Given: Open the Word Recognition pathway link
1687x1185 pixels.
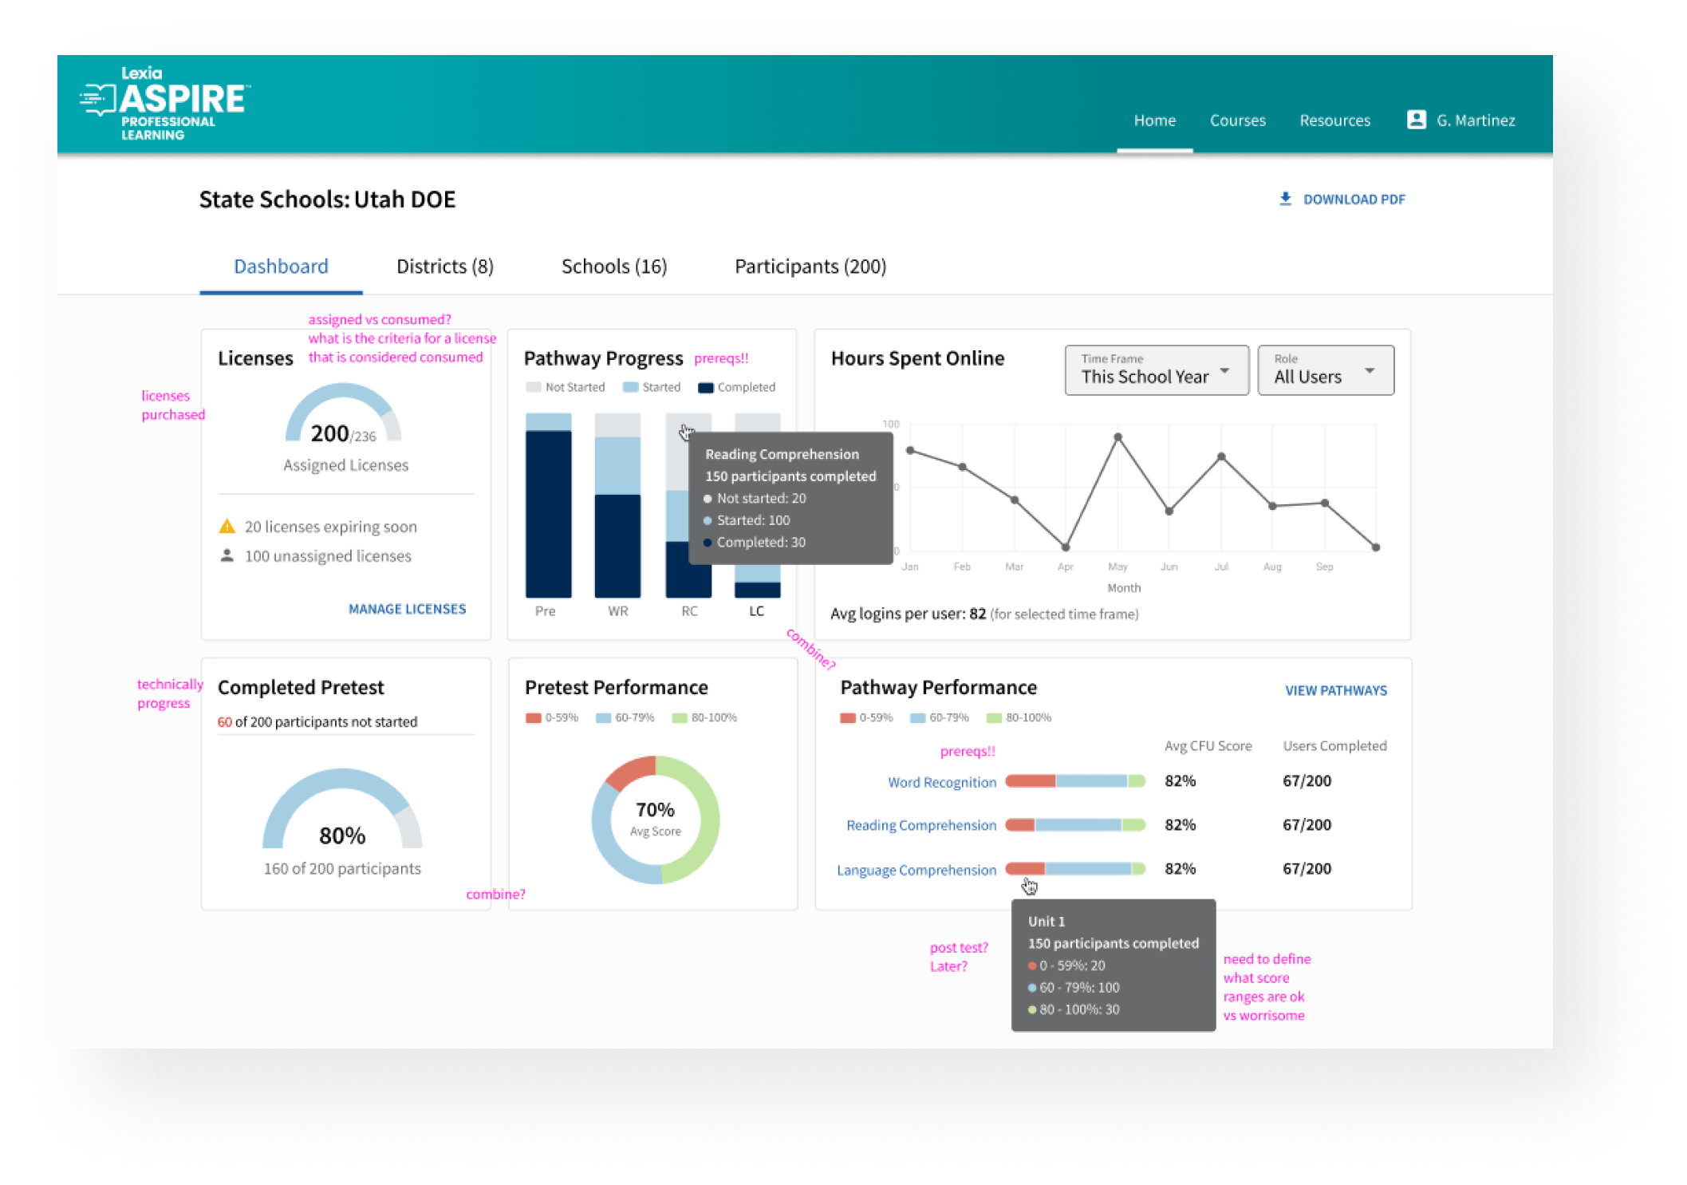Looking at the screenshot, I should point(942,782).
